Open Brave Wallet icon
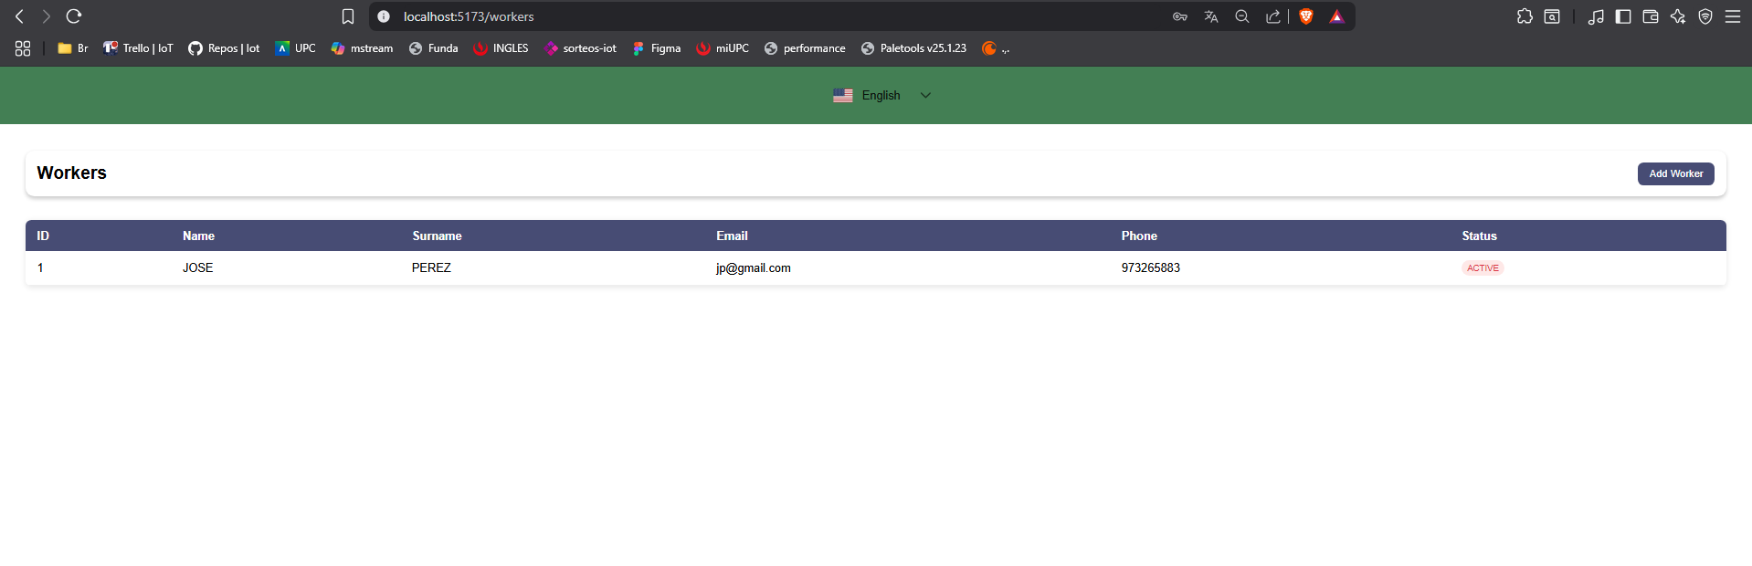 pos(1651,16)
